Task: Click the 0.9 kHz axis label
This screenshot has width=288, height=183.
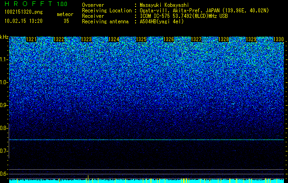Action: (x=4, y=105)
